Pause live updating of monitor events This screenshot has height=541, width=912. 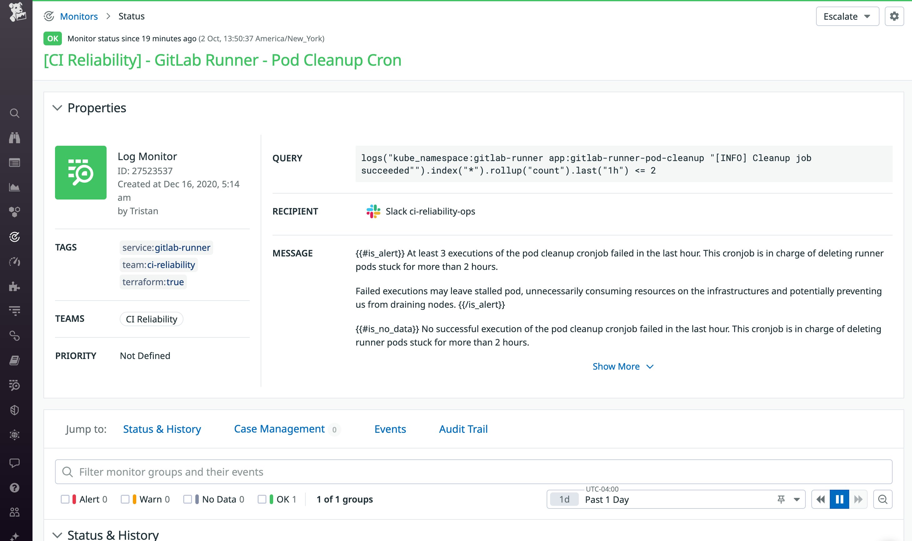(839, 499)
